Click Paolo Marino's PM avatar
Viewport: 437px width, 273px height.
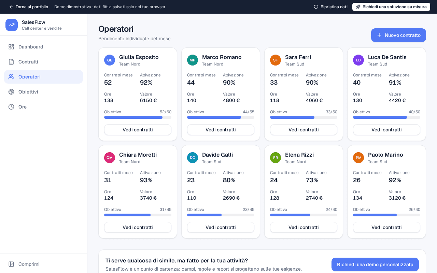358,158
